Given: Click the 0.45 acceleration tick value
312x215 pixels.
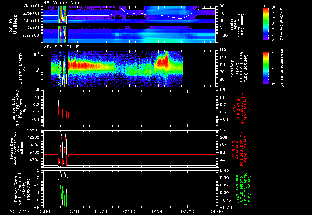Looking at the screenshot, I should tap(224, 170).
